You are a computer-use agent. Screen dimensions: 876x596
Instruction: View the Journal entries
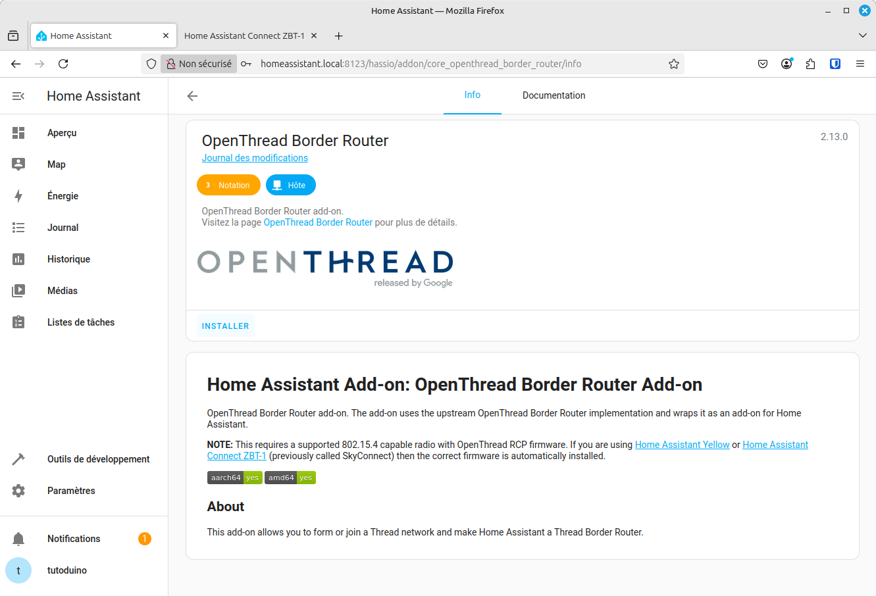pos(63,227)
